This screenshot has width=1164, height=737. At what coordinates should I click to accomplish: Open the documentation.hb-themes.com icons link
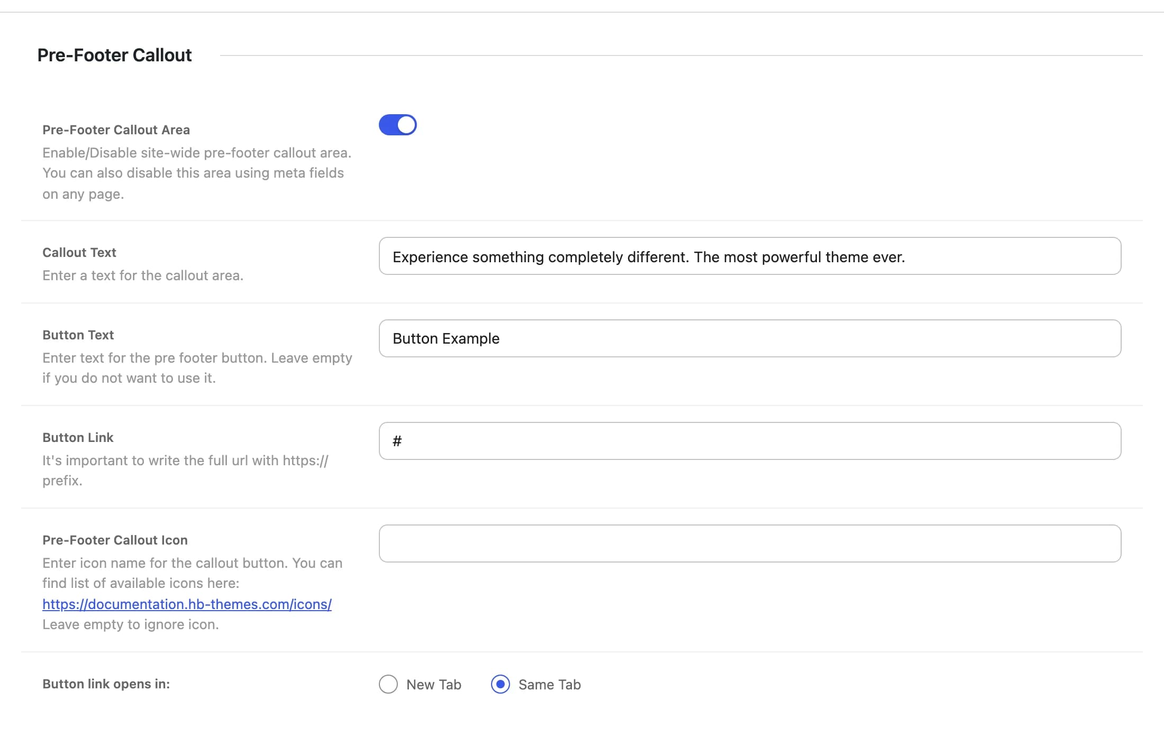[187, 604]
